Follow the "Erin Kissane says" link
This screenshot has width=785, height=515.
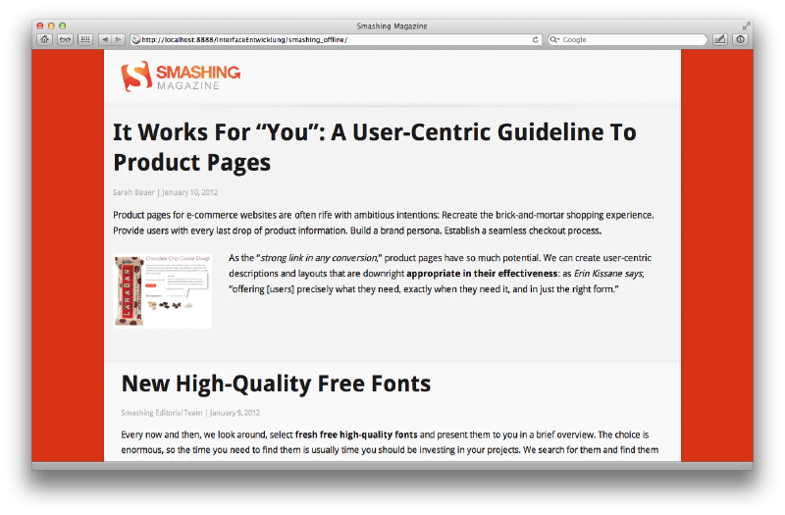pyautogui.click(x=608, y=274)
